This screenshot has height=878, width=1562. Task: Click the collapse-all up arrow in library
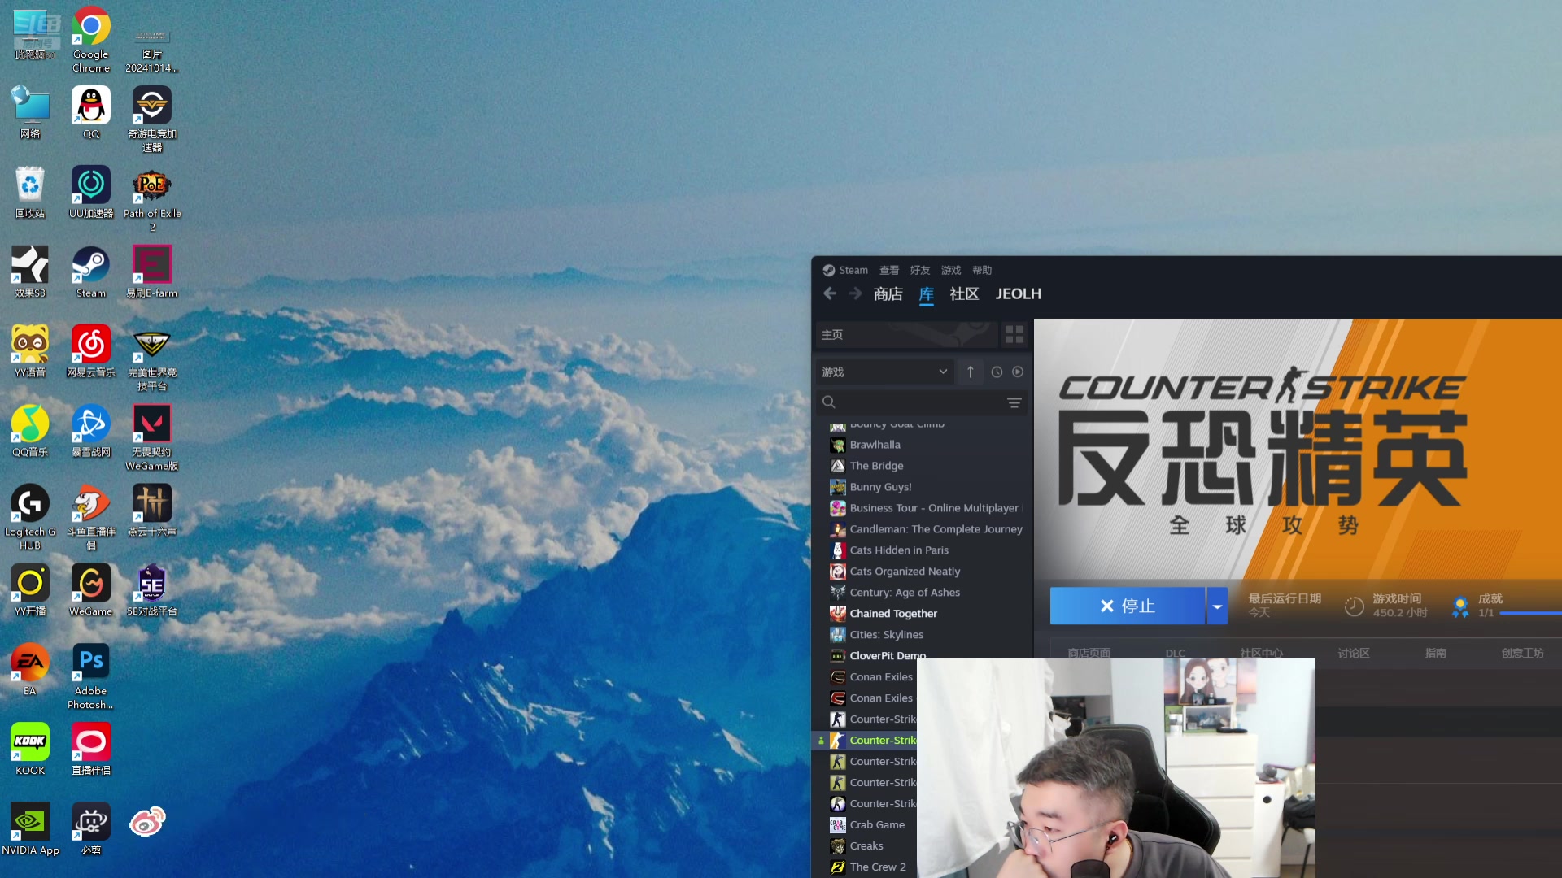click(971, 372)
